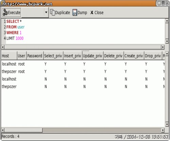Screen dimensions: 170x141
Task: Click the SELECT keyword in query
Action: 13,21
